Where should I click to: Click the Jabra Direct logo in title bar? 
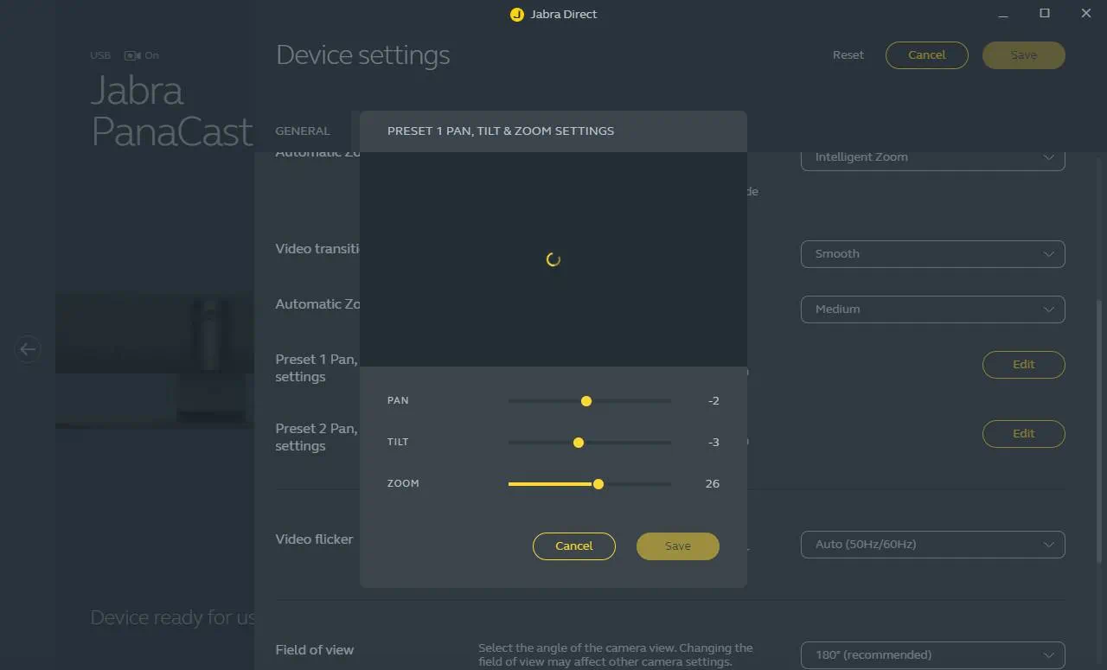517,15
